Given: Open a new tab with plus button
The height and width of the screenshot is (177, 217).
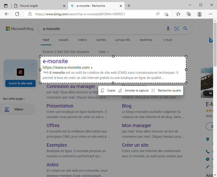Looking at the screenshot, I should [x=129, y=6].
